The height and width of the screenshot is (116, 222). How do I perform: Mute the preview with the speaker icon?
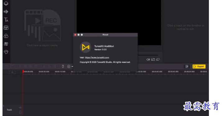(x=148, y=60)
